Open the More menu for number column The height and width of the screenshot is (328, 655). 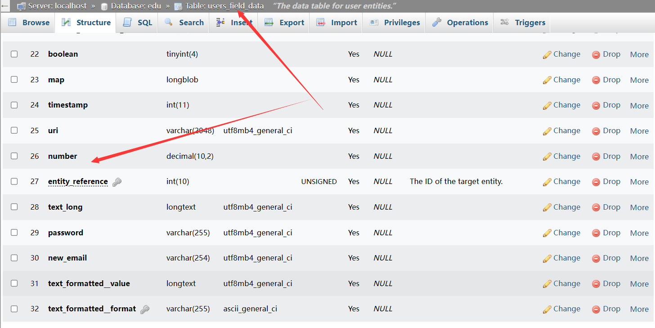(x=639, y=157)
